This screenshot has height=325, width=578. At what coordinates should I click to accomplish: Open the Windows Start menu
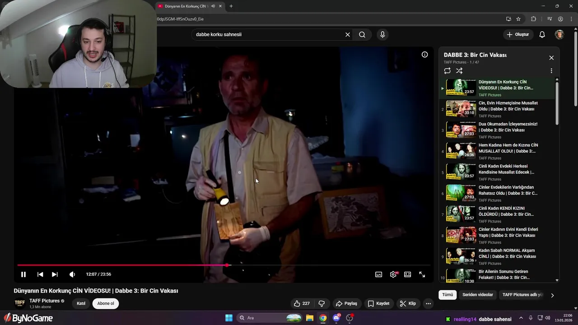[229, 318]
